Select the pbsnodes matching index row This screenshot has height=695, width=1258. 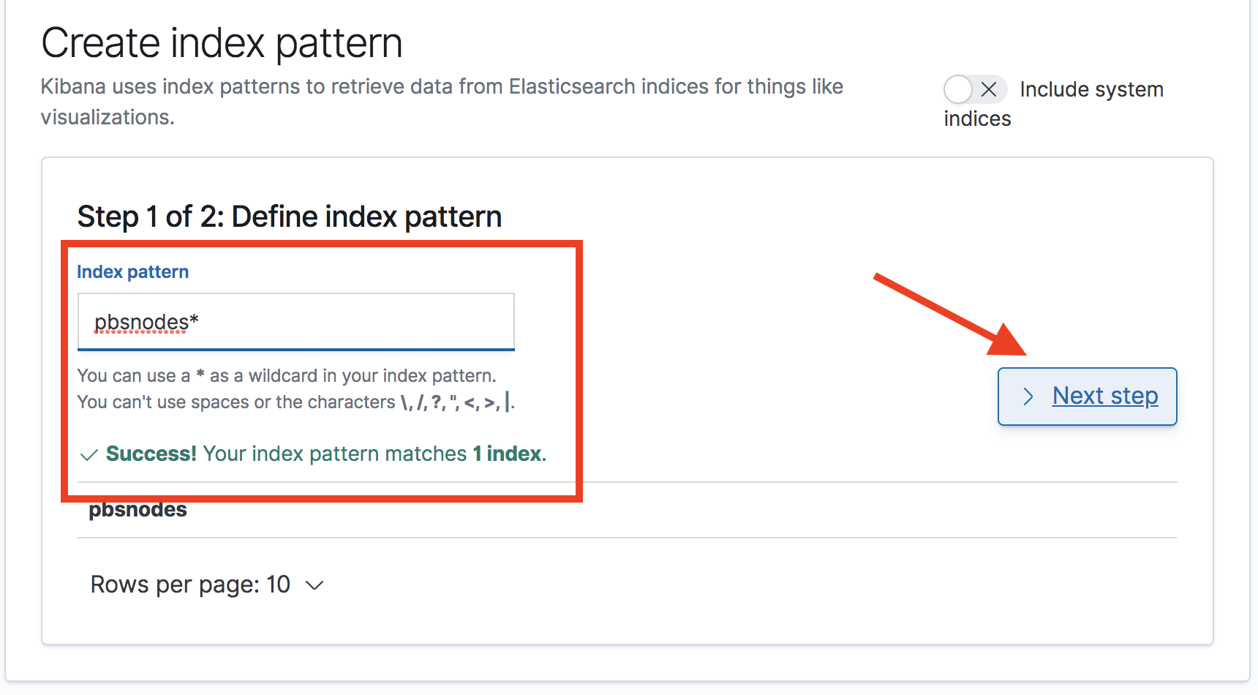[138, 510]
